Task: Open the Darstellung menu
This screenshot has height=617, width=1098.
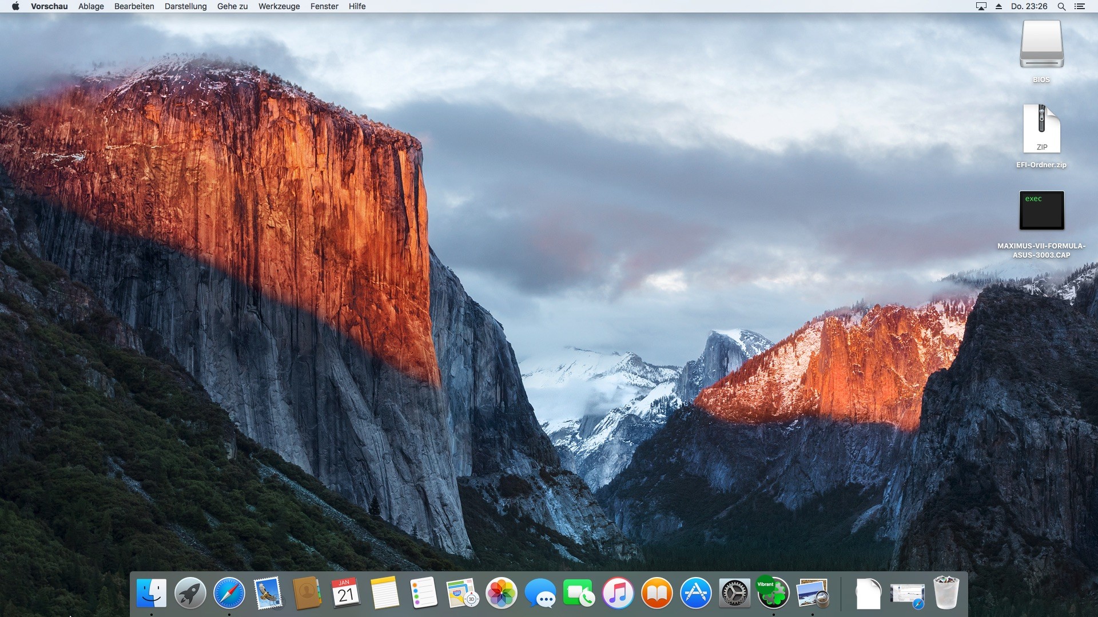Action: pyautogui.click(x=185, y=6)
